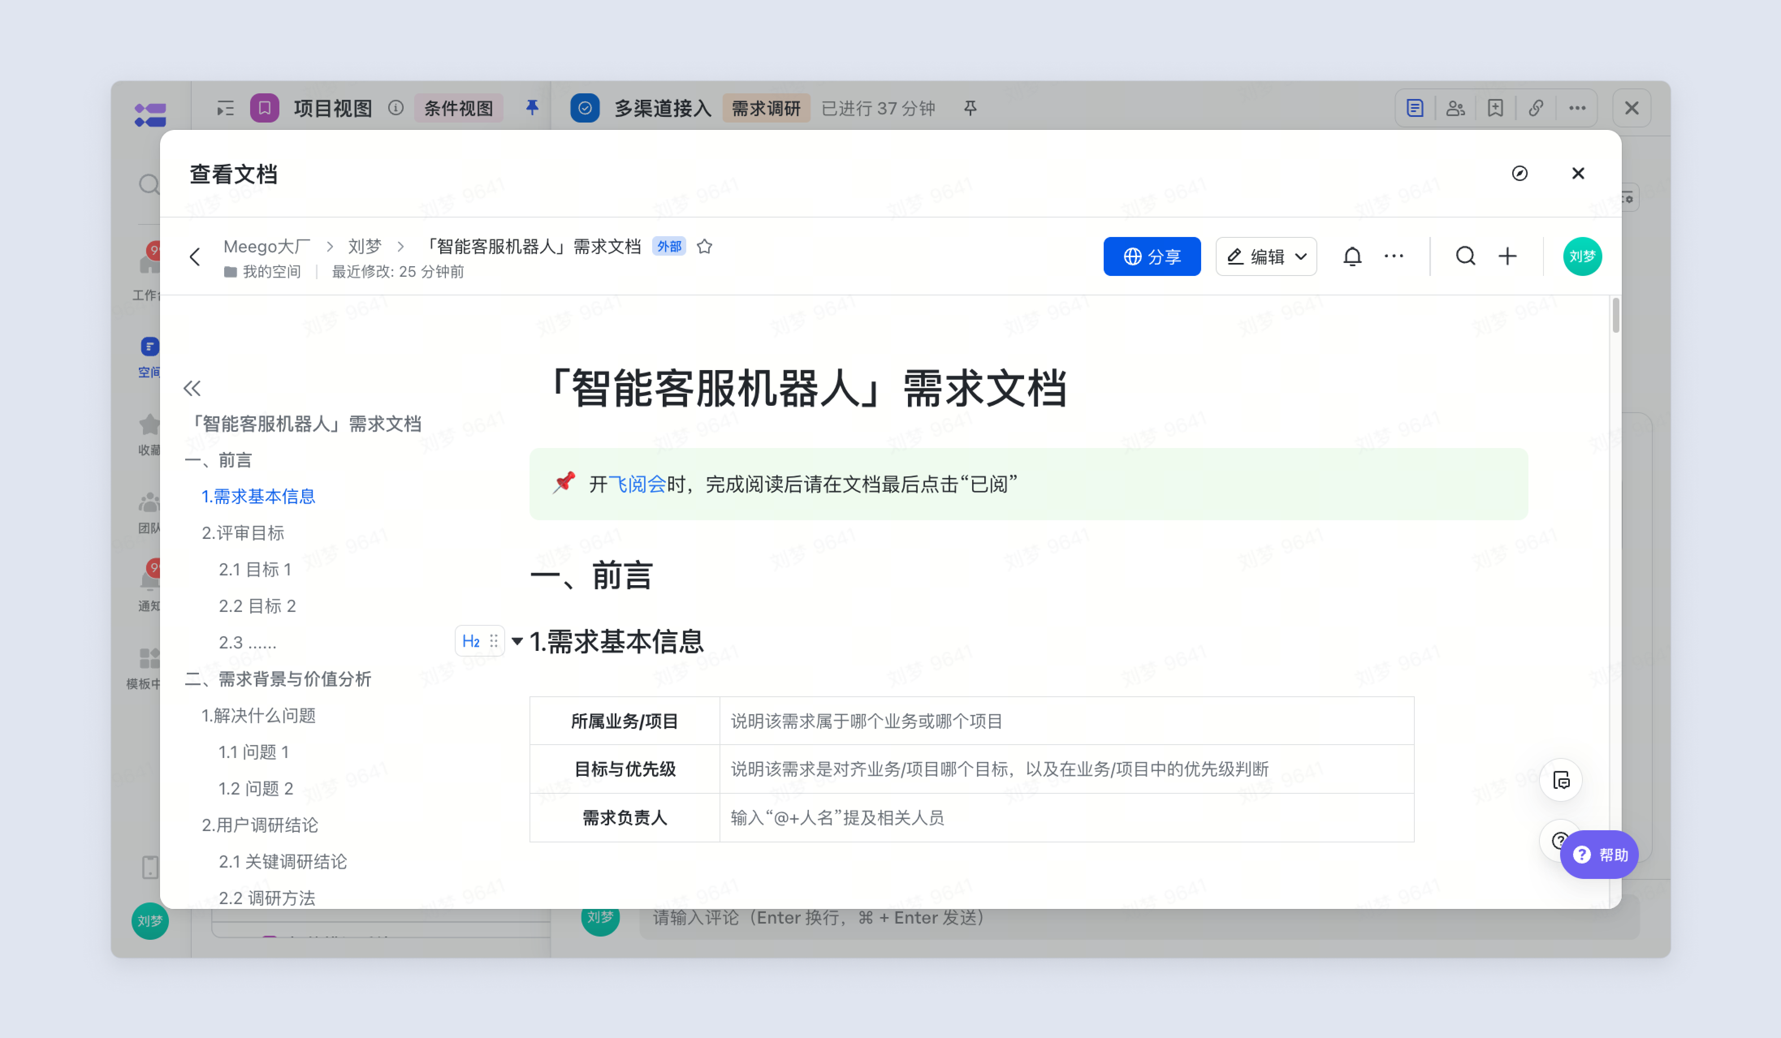Open more options in background toolbar
Screen dimensions: 1781x1038
(x=1577, y=108)
